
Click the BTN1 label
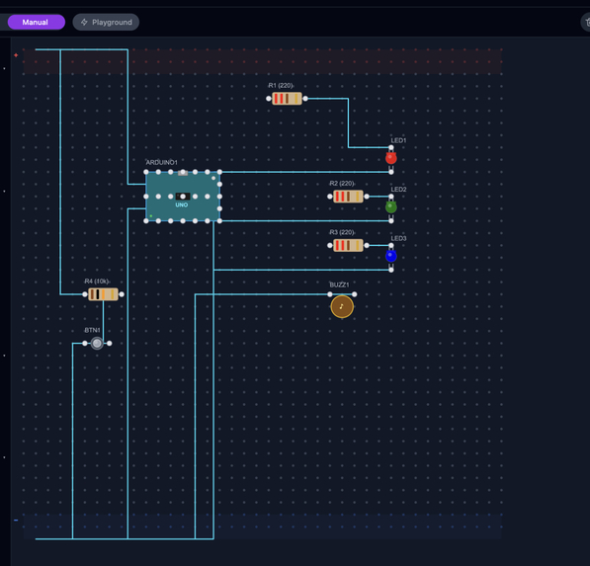[92, 330]
